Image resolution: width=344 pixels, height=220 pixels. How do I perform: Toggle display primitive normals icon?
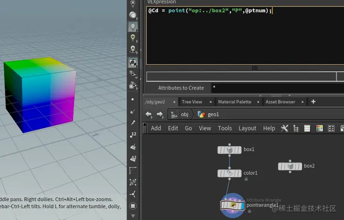click(x=133, y=147)
